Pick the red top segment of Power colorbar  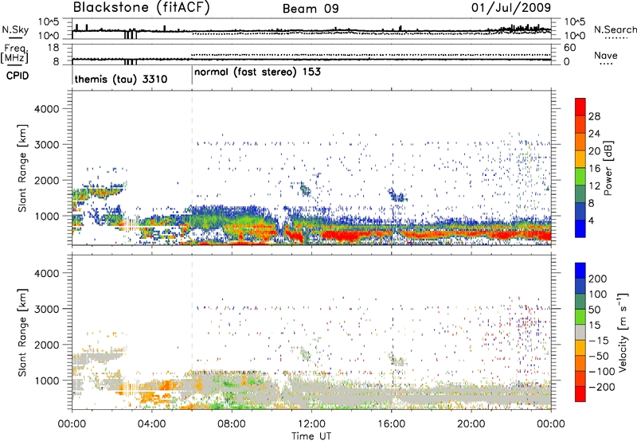click(x=580, y=107)
